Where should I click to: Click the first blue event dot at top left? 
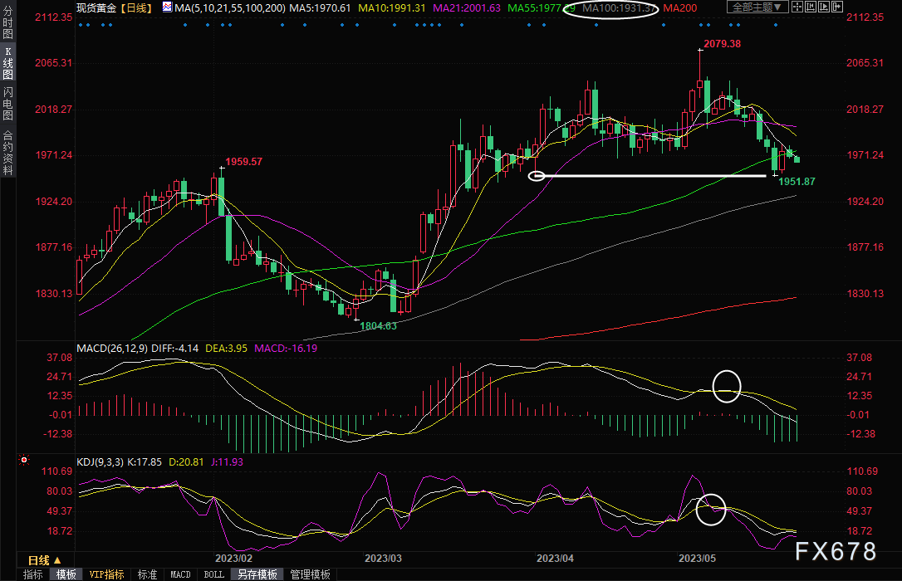pos(80,25)
